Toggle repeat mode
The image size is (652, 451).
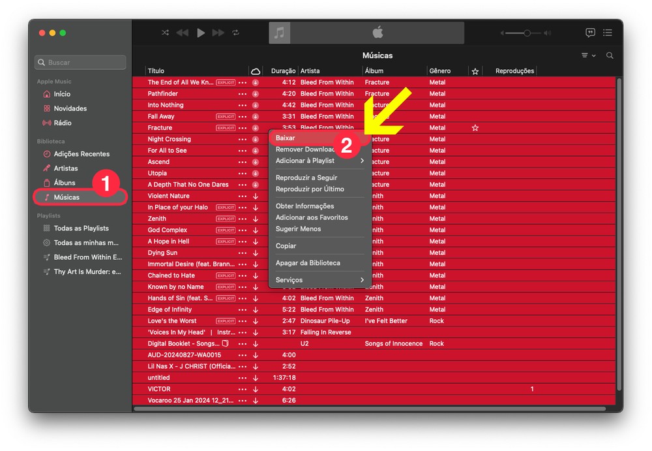[x=236, y=33]
